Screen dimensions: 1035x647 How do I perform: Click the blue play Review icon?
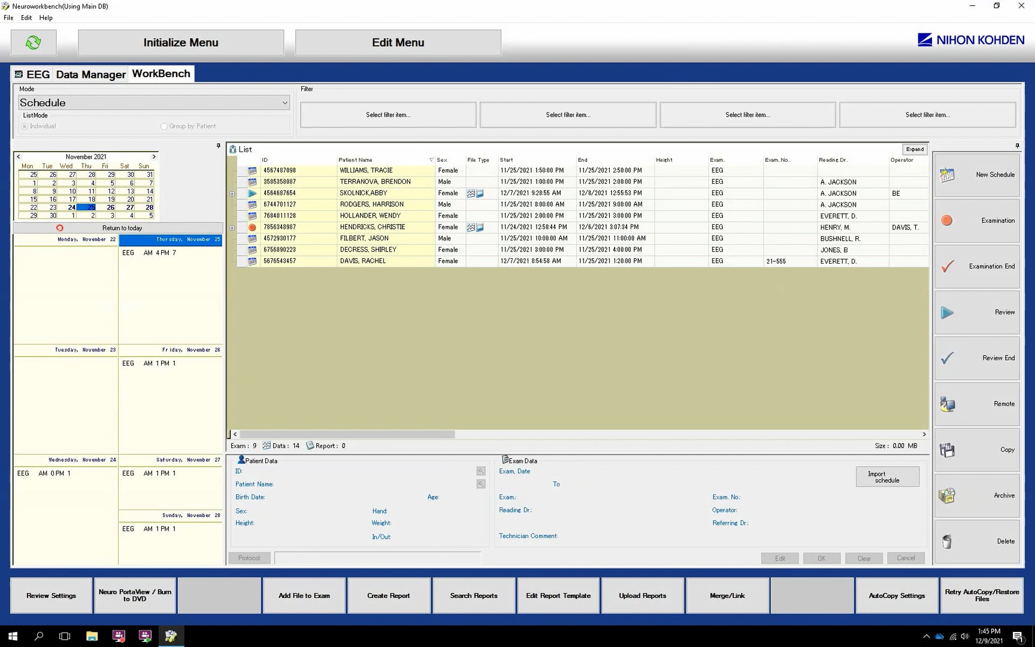(947, 312)
